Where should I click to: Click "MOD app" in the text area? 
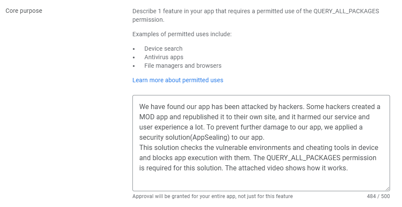pyautogui.click(x=153, y=117)
